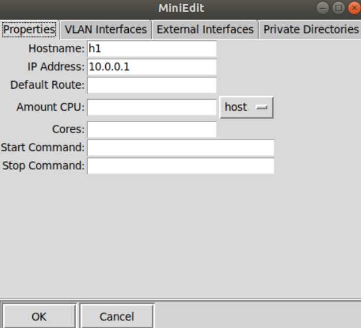361x328 pixels.
Task: Minimize the MiniEdit dialog window
Action: coord(323,8)
